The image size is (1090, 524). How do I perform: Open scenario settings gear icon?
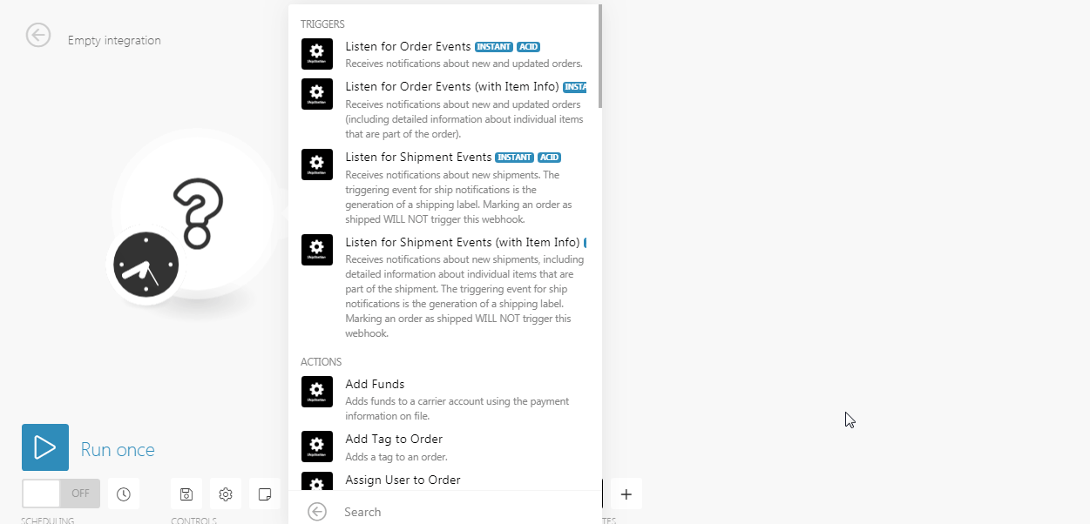coord(226,494)
